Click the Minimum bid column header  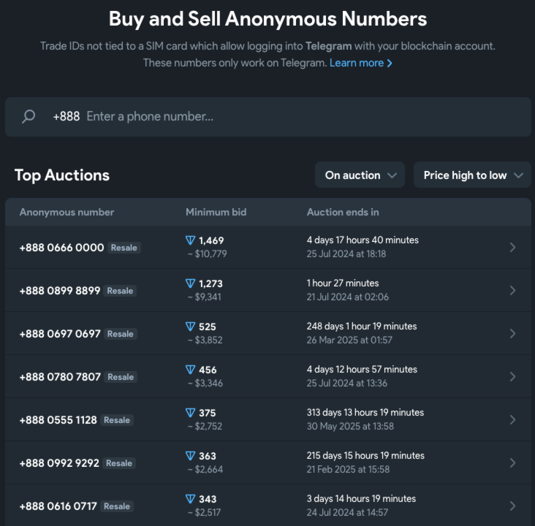click(216, 212)
